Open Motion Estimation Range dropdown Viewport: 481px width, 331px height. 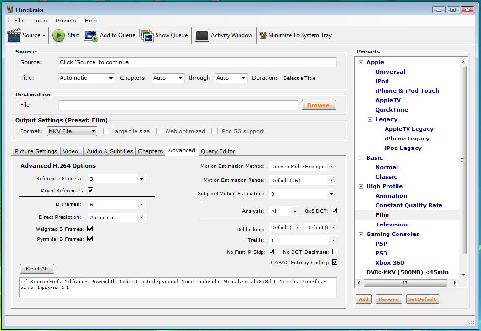(302, 180)
